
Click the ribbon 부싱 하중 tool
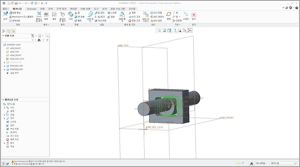tap(100, 21)
